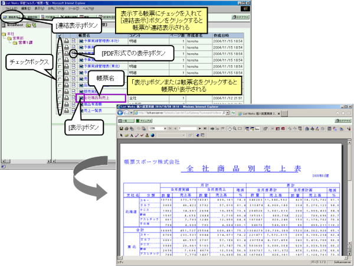Open the 予算実績管理表(東北) report link

click(102, 66)
